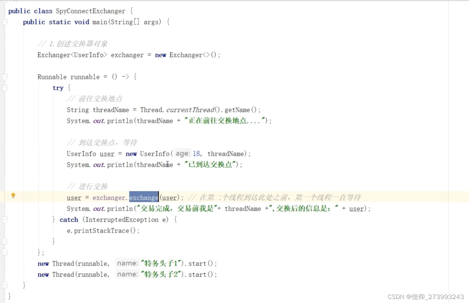Click "name:" hint before "特务头子2"

pos(127,274)
